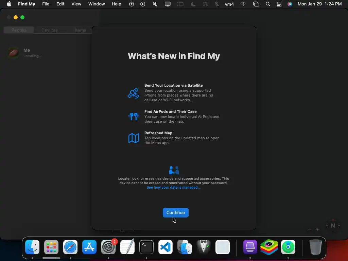Open Terminal from the Dock
348x261 pixels.
tap(146, 247)
